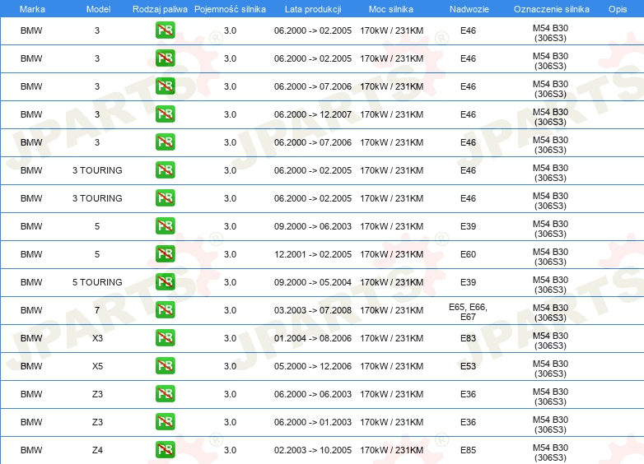Viewport: 644px width, 464px height.
Task: Click the model cell X3
Action: coord(97,338)
